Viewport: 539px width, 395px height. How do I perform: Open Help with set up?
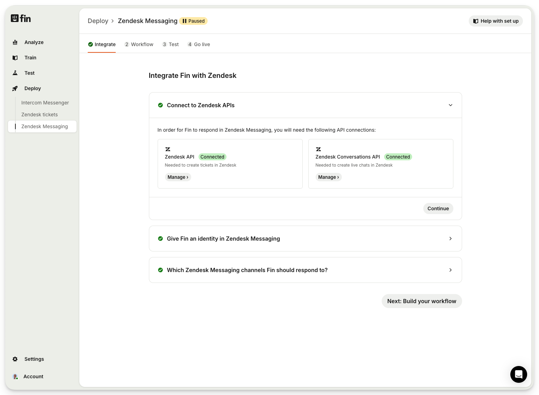(495, 21)
